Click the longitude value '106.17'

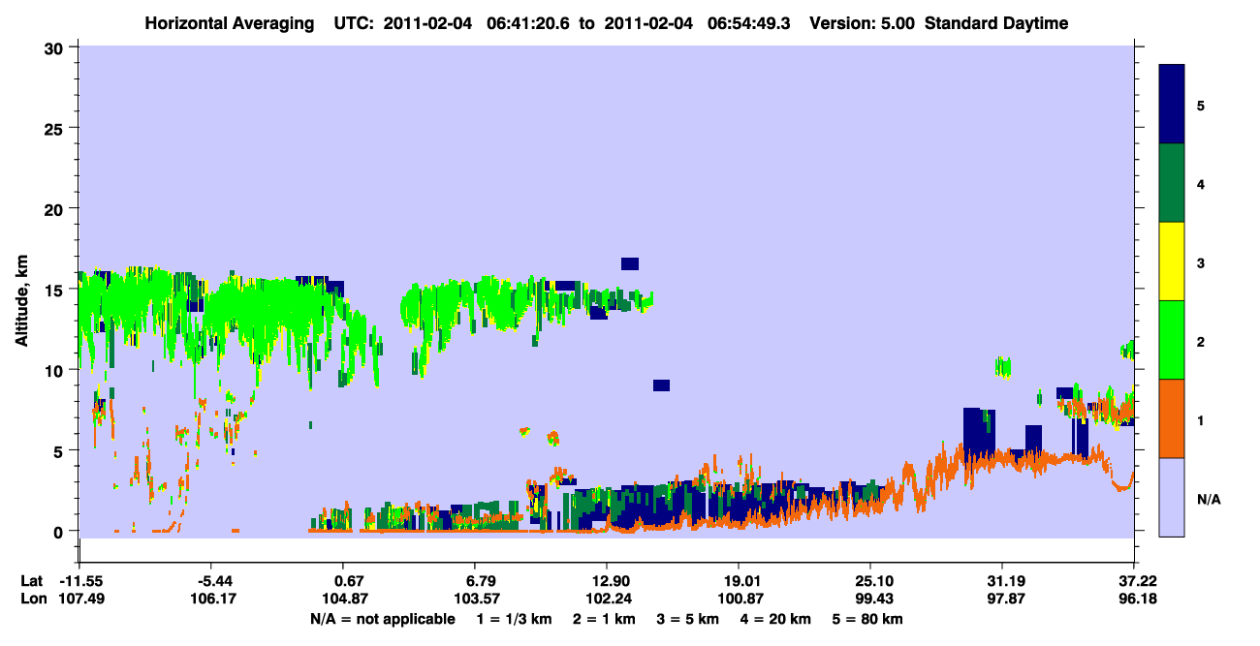[213, 599]
